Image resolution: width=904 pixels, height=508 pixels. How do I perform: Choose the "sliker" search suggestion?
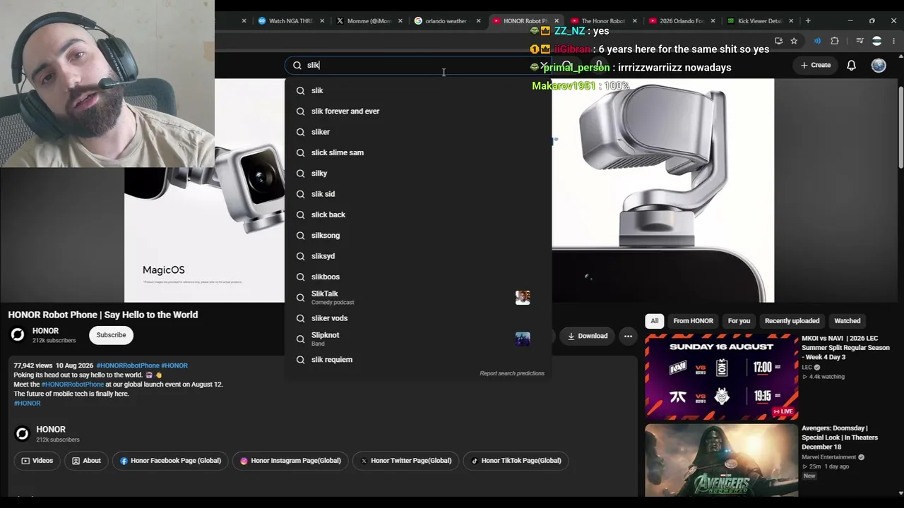[418, 132]
